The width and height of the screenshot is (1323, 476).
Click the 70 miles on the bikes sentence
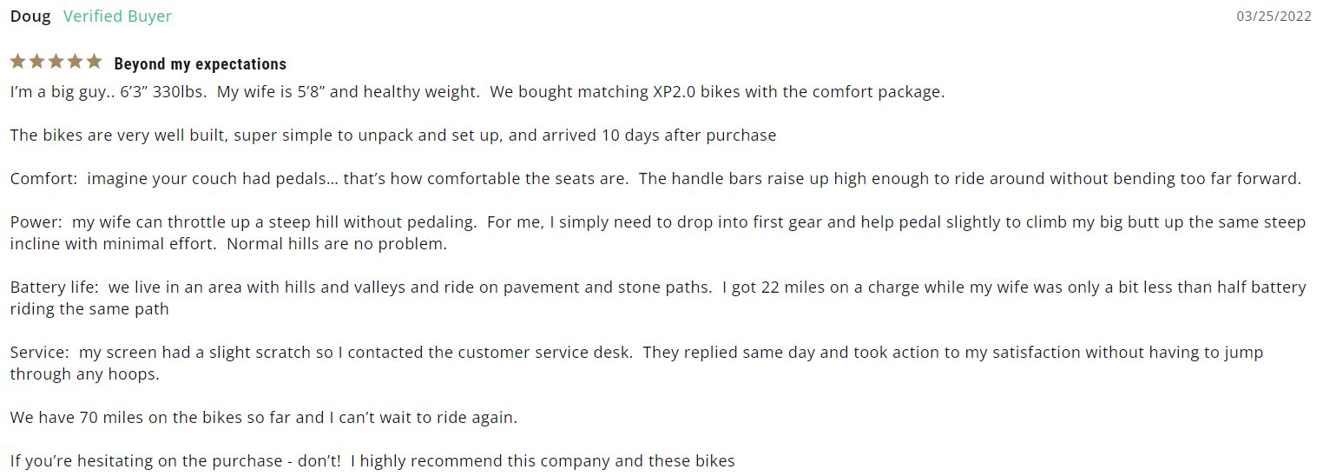264,417
